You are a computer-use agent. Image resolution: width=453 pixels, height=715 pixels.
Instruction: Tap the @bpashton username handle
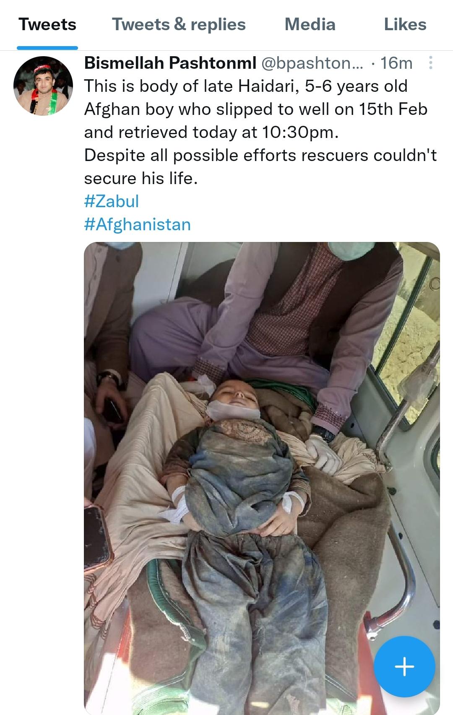312,63
